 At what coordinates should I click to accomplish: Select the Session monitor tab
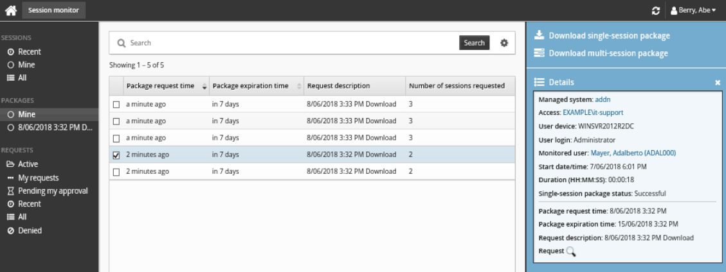pos(53,10)
